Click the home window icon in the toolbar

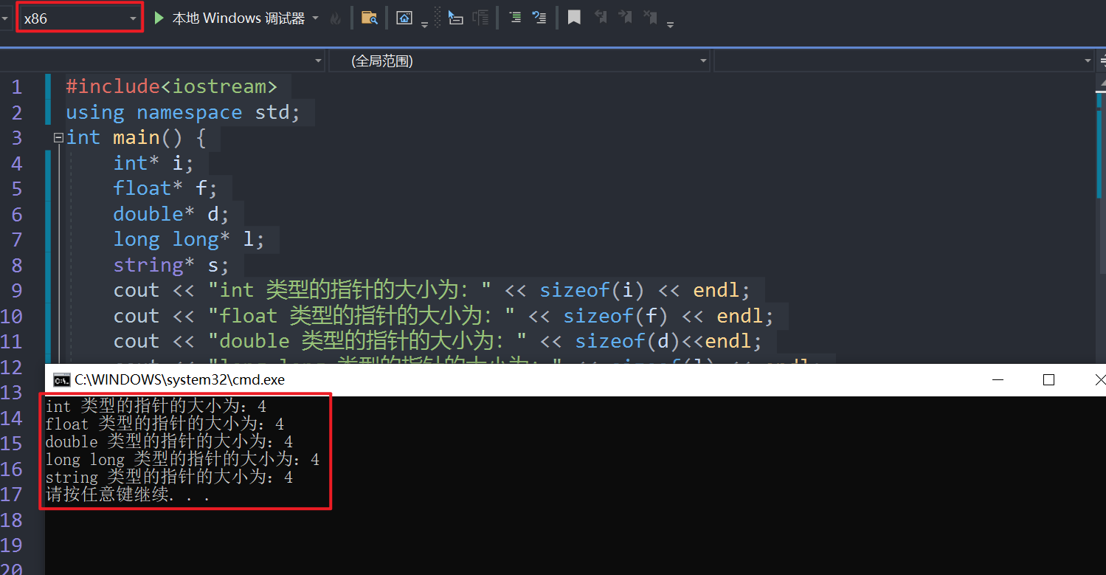click(404, 18)
